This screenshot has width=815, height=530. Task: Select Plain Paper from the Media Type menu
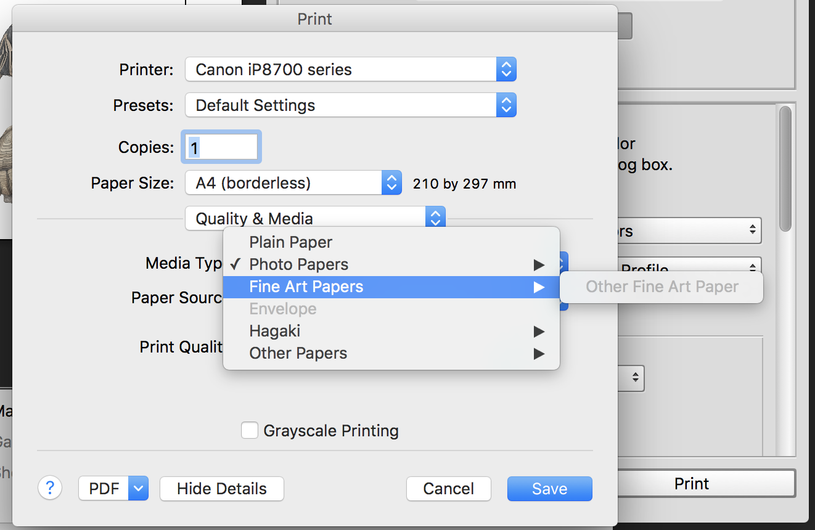coord(290,242)
